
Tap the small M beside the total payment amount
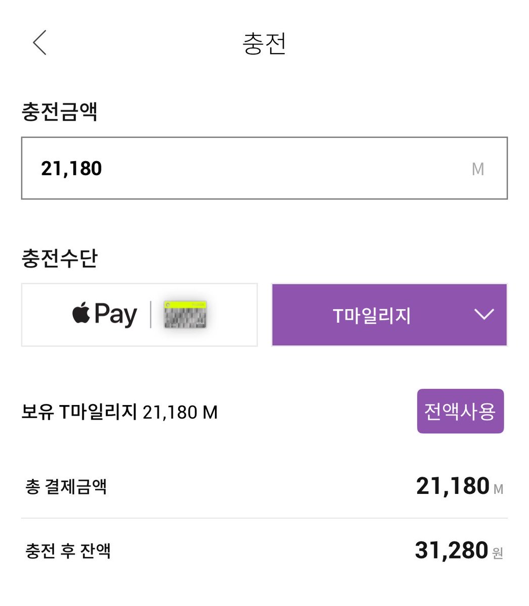498,489
